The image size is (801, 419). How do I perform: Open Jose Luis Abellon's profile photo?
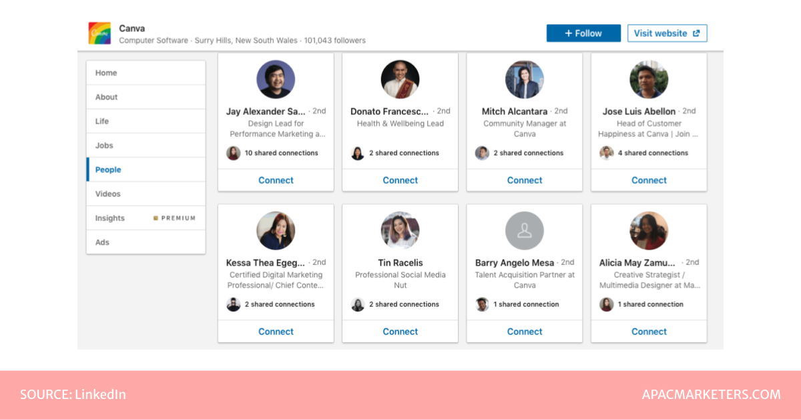coord(649,79)
